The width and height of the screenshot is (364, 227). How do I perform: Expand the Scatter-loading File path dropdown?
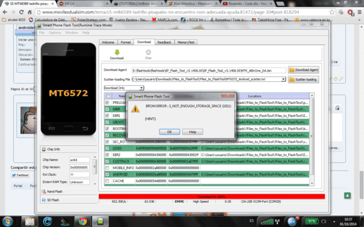283,79
